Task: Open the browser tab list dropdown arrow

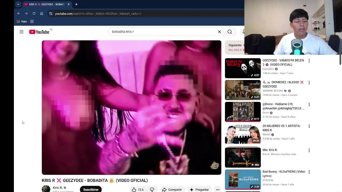Action: (x=18, y=4)
